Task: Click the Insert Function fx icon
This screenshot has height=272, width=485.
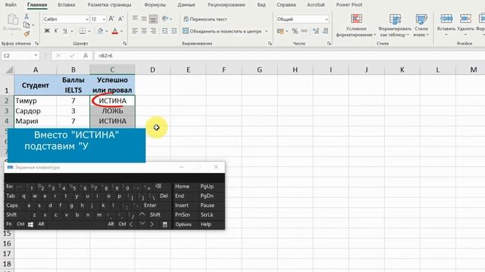Action: coord(86,55)
